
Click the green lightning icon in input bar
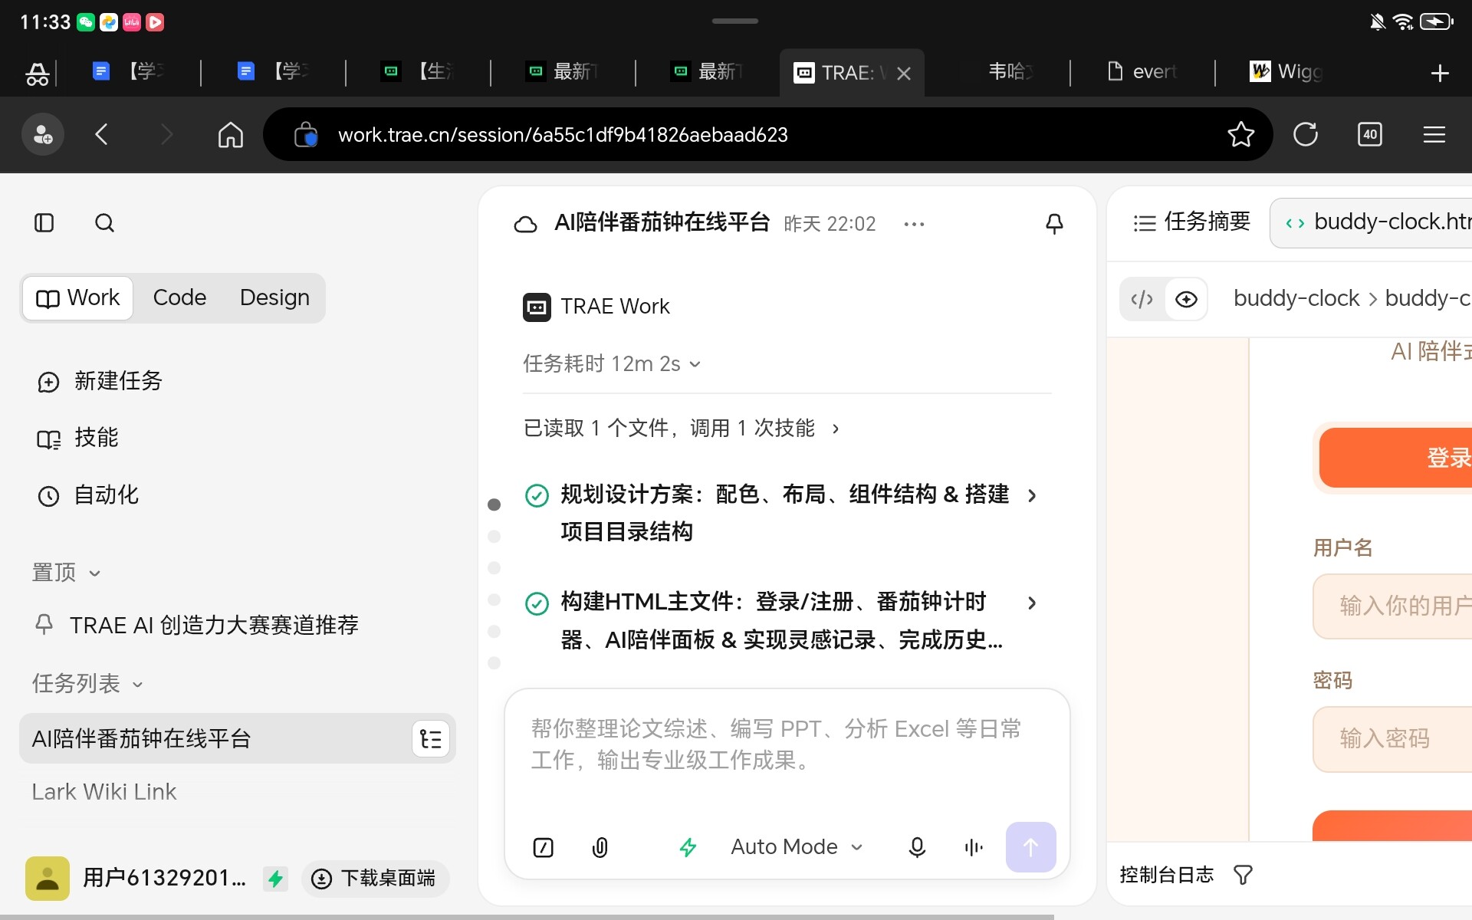688,847
